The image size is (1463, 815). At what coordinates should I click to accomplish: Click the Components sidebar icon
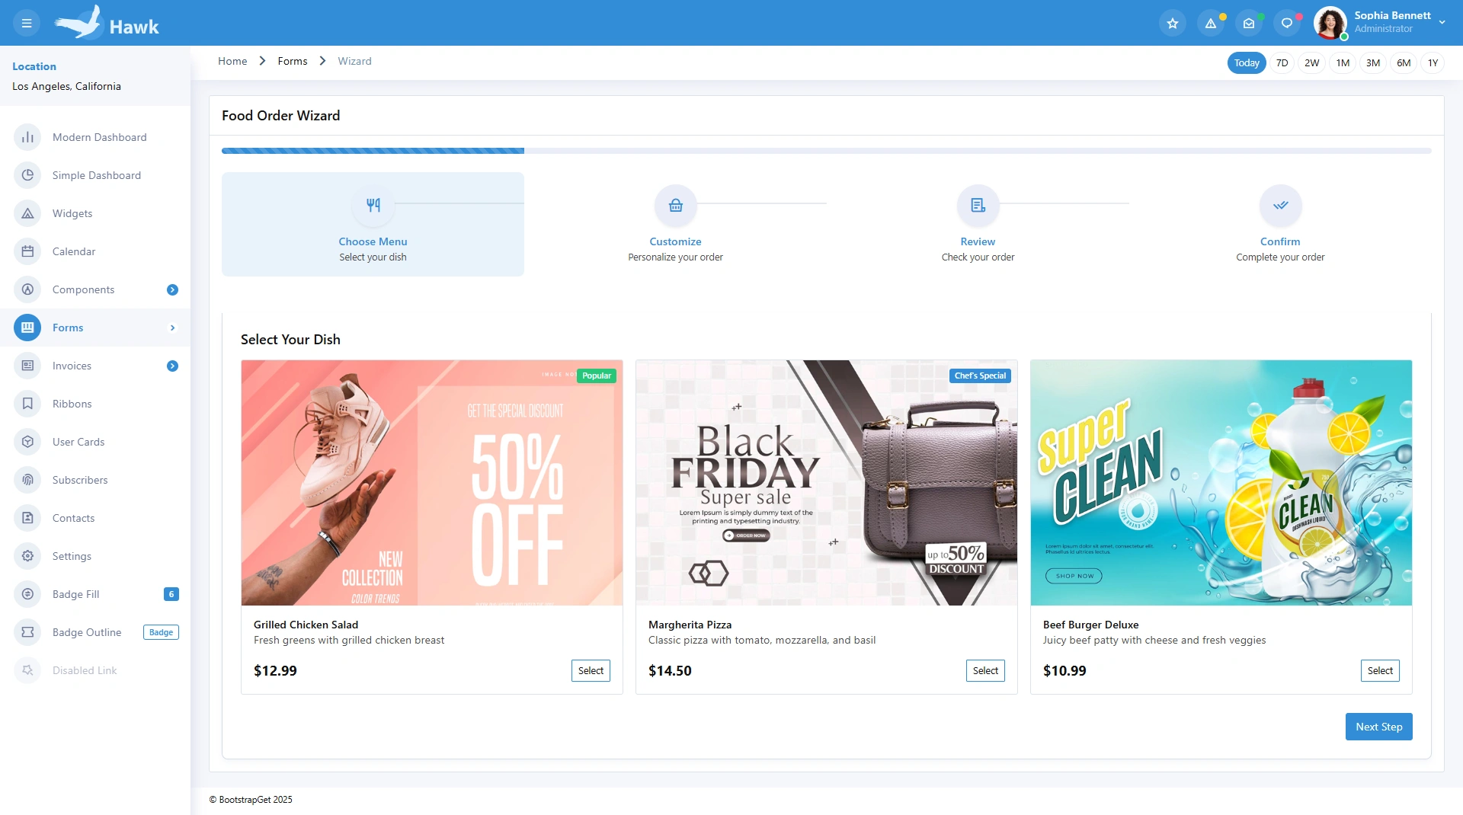(27, 289)
